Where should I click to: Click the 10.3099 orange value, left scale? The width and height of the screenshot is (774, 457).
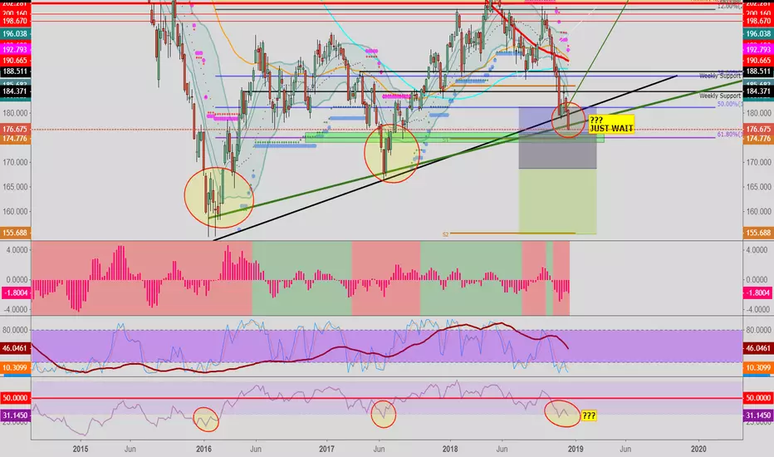15,367
